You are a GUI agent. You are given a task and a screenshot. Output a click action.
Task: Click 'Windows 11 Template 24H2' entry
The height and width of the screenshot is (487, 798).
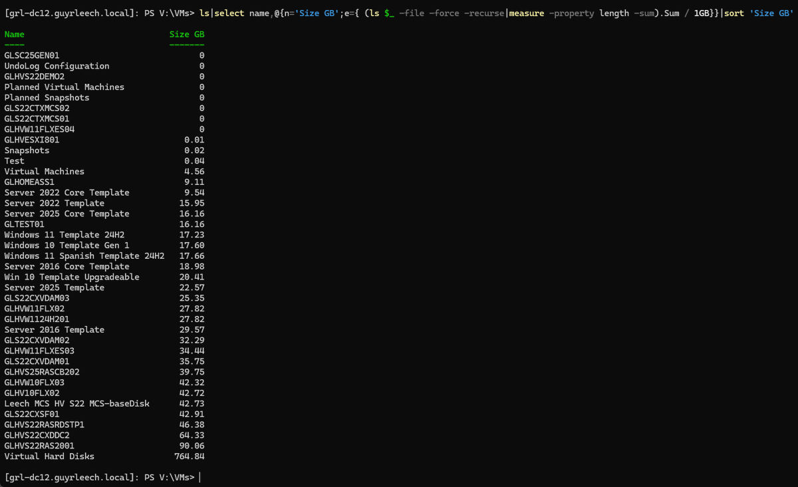coord(64,235)
